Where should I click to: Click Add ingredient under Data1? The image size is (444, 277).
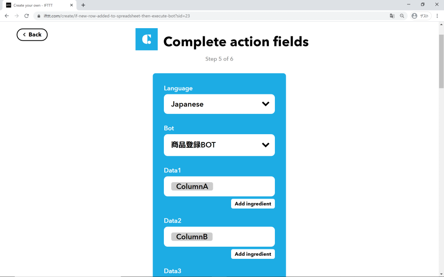tap(253, 204)
